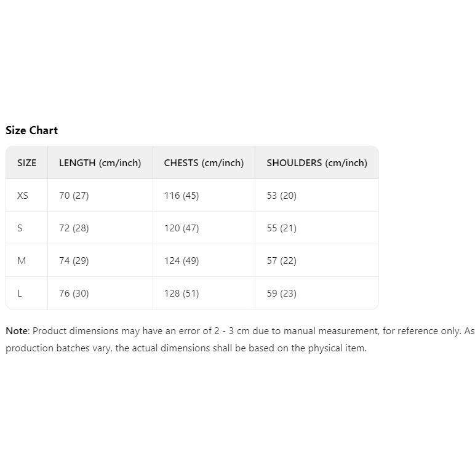Click the 53 (20) shoulders value

tap(281, 196)
